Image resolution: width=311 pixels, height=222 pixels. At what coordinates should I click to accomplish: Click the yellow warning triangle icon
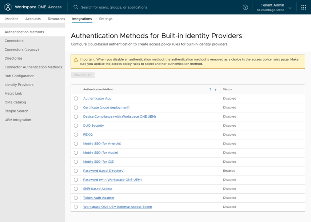[76, 60]
